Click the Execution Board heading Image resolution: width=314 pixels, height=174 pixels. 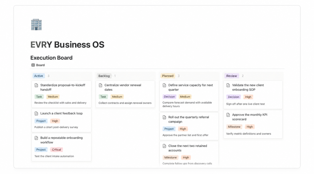(x=51, y=58)
